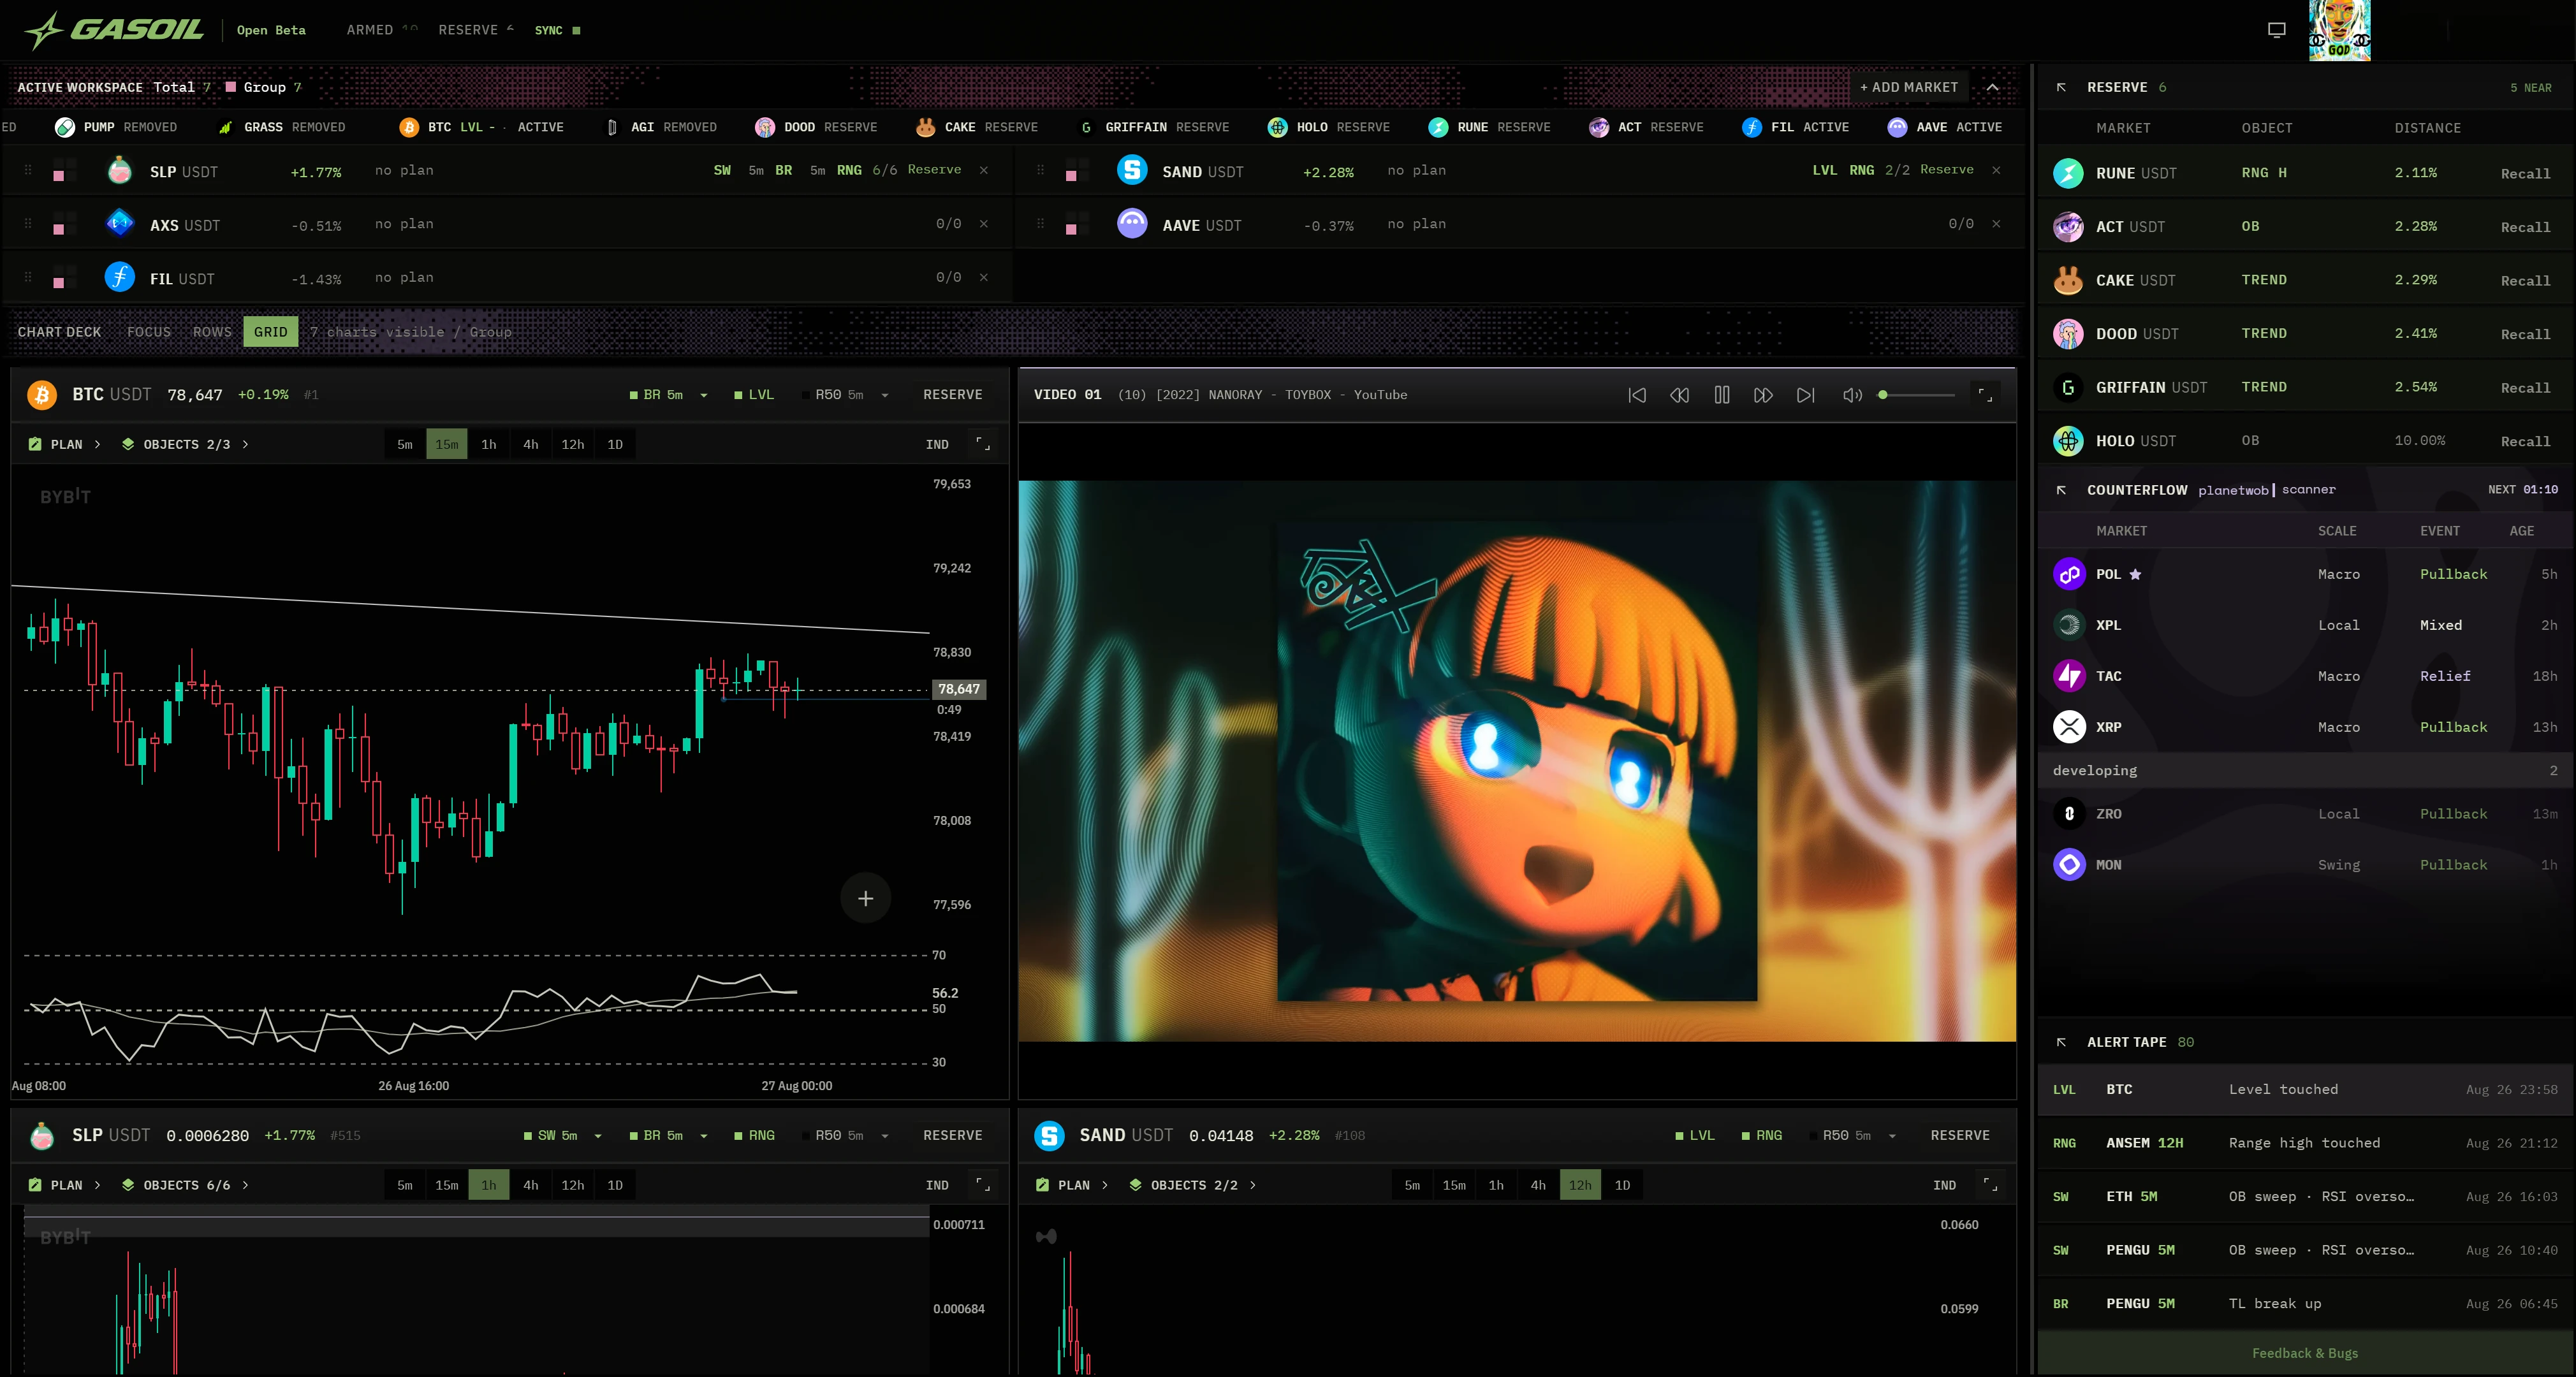Remove SLP USDT row from workspace

tap(984, 170)
